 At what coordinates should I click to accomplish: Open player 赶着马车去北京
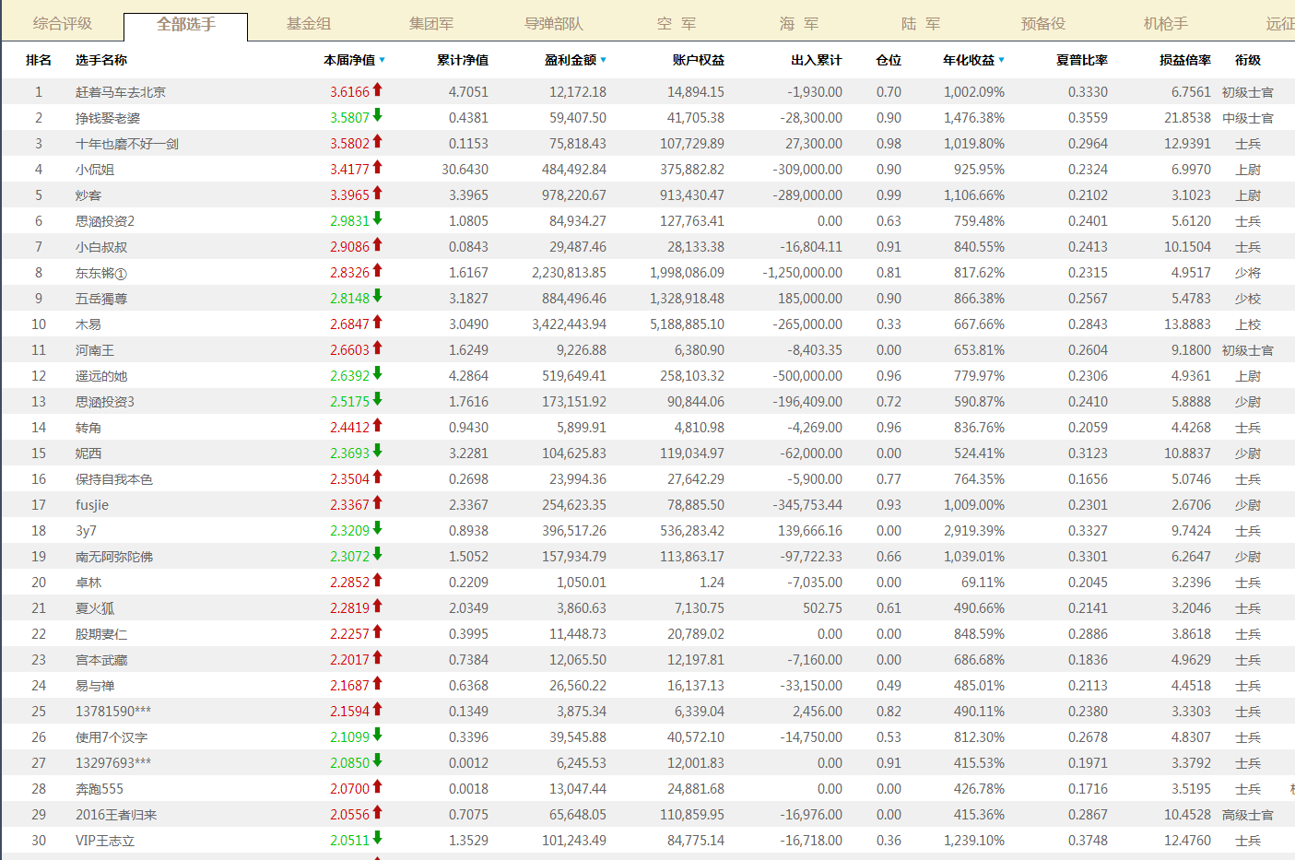pos(121,92)
